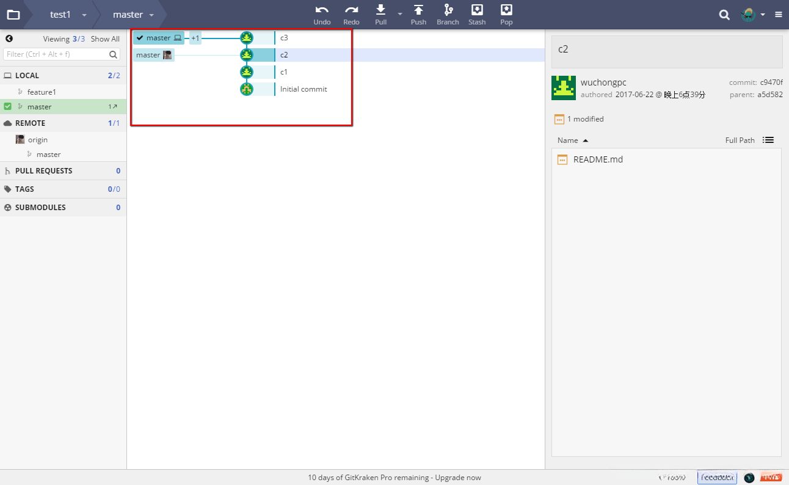Viewport: 789px width, 485px height.
Task: Sort files by the Name column
Action: tap(572, 140)
